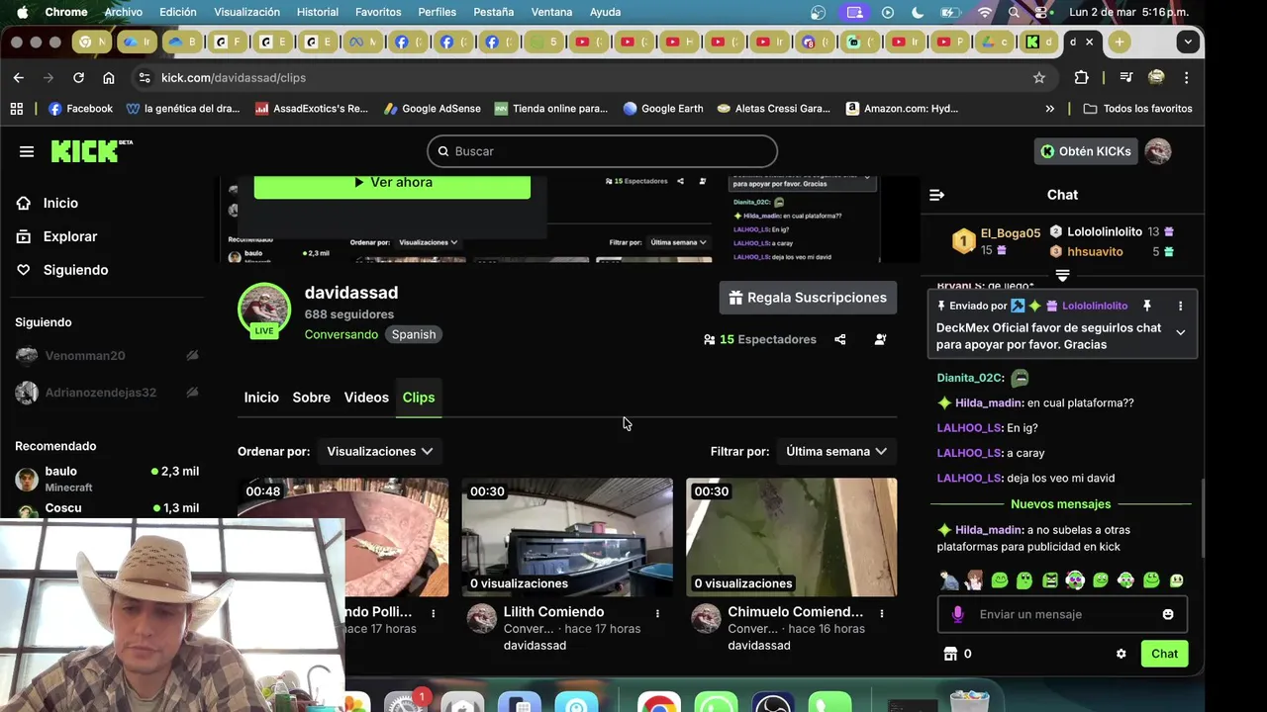Open macOS Spotlight search icon
This screenshot has width=1267, height=712.
[x=1014, y=12]
